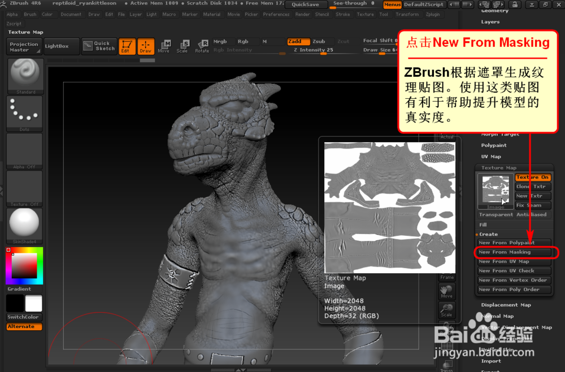Image resolution: width=565 pixels, height=372 pixels.
Task: Click the Texture Map image thumbnail
Action: pyautogui.click(x=496, y=191)
